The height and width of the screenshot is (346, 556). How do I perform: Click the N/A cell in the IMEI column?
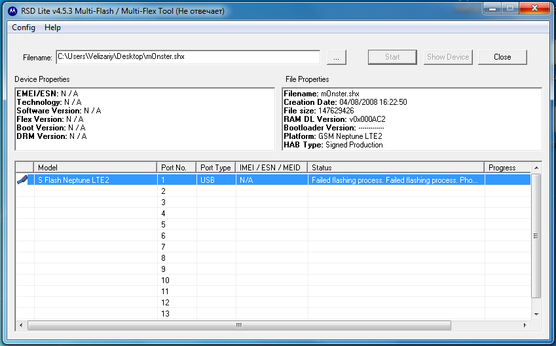pos(272,180)
